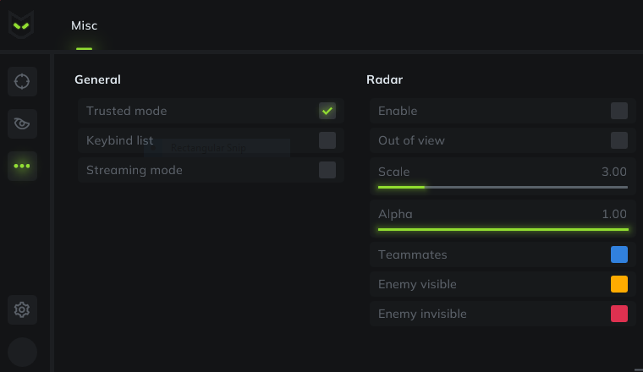Uncheck the Trusted mode checkbox
This screenshot has height=372, width=643.
(327, 111)
